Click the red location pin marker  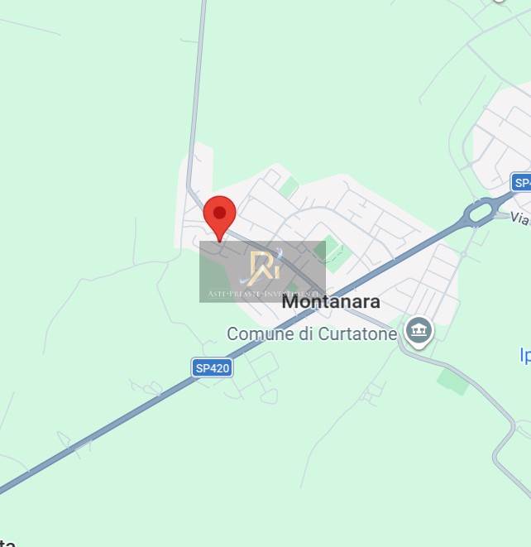(220, 218)
